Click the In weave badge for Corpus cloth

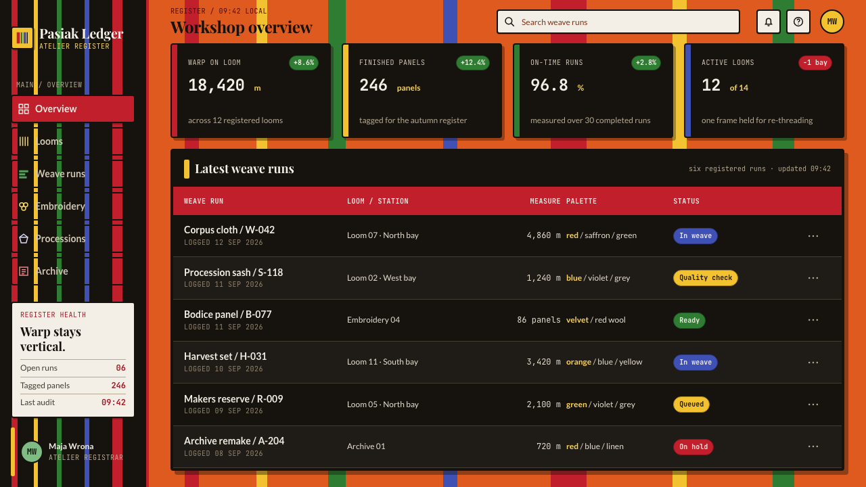pyautogui.click(x=696, y=236)
